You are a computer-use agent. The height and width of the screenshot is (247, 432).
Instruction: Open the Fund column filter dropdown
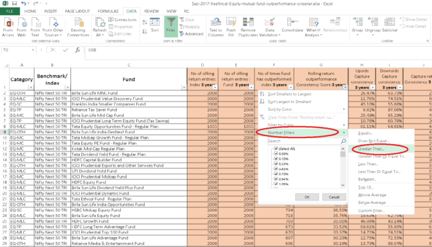coord(183,87)
